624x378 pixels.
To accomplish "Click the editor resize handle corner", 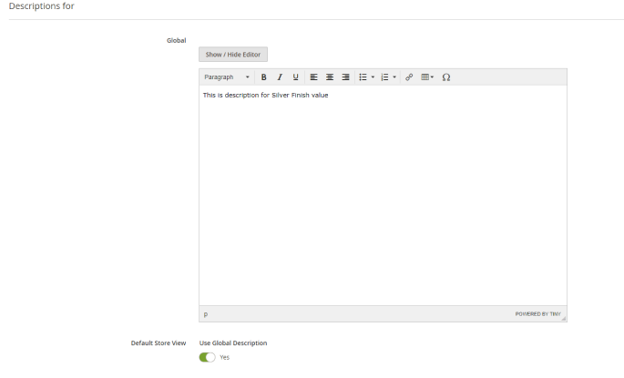I will [563, 318].
